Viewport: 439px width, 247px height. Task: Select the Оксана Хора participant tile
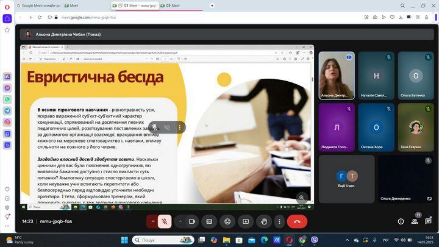[x=376, y=127]
